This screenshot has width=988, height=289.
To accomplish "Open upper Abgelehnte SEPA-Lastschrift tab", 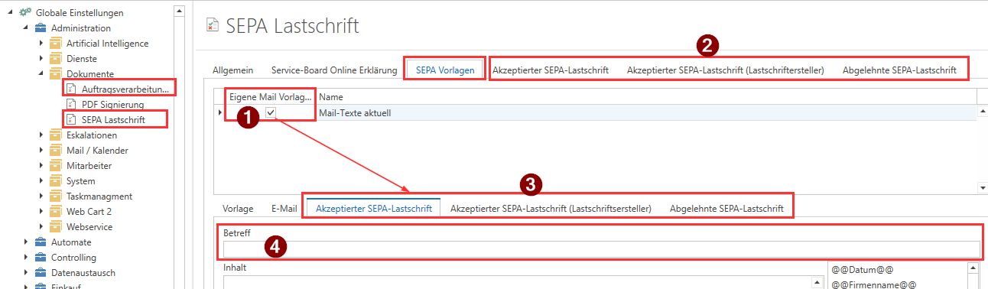I will coord(899,70).
